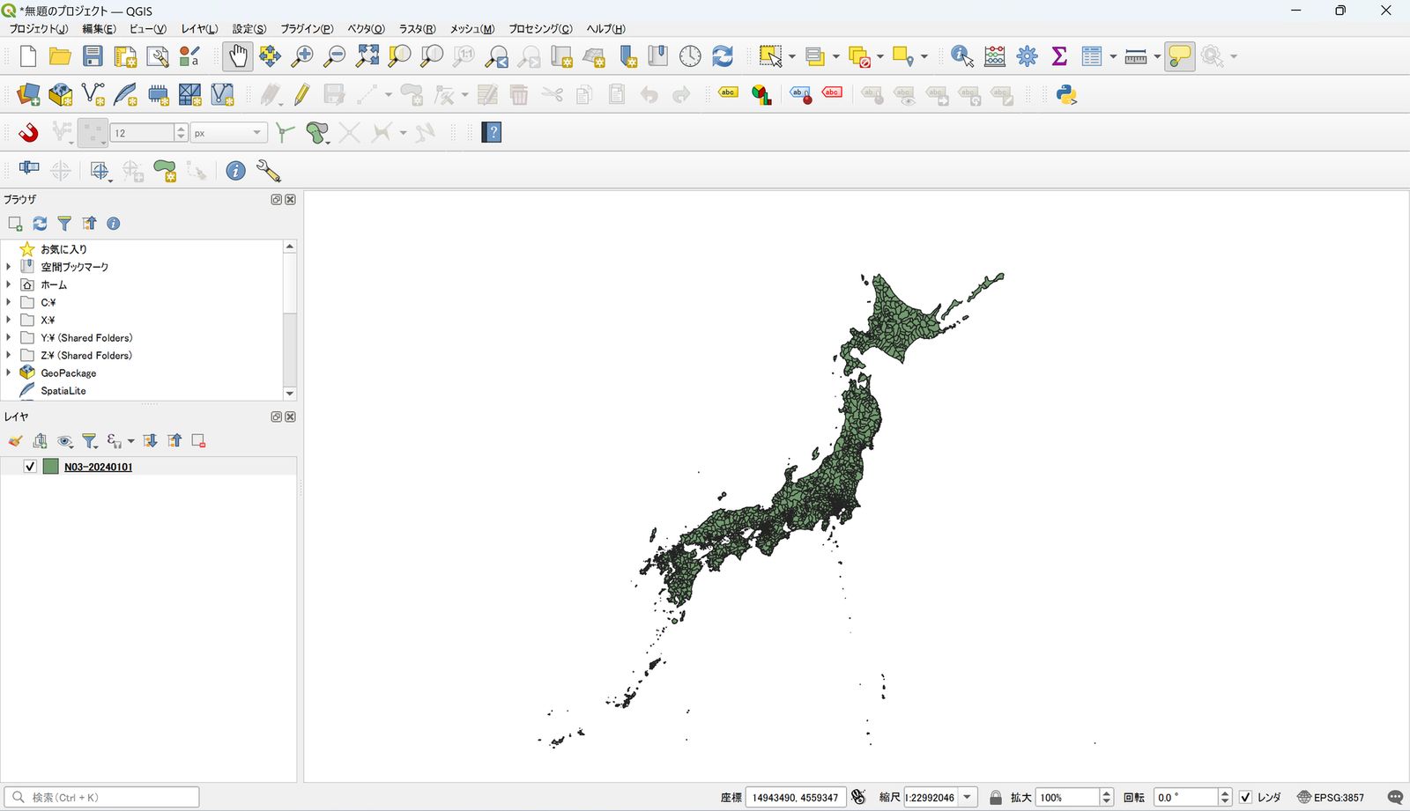1410x811 pixels.
Task: Expand the C:¥ drive node
Action: [9, 302]
